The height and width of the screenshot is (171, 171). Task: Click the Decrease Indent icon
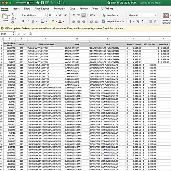point(91,21)
